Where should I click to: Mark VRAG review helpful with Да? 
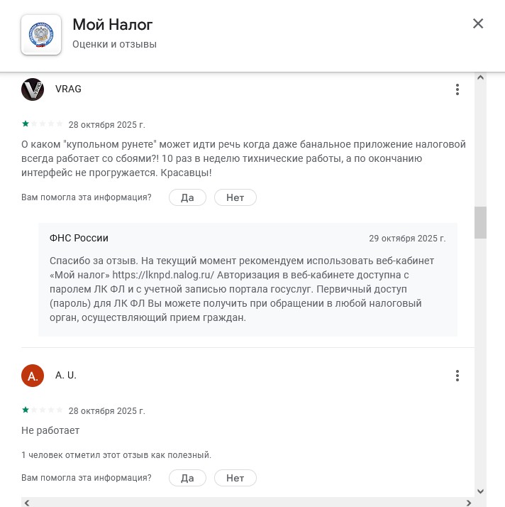point(187,197)
